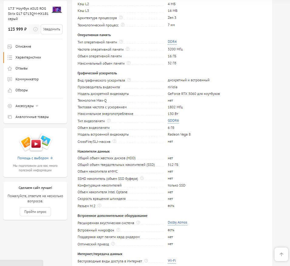Click the 3200 МГц memory frequency value
The height and width of the screenshot is (266, 290).
pyautogui.click(x=175, y=49)
